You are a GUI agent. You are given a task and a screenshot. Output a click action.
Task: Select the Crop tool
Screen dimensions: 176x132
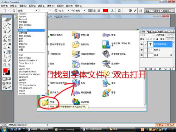coord(5,32)
